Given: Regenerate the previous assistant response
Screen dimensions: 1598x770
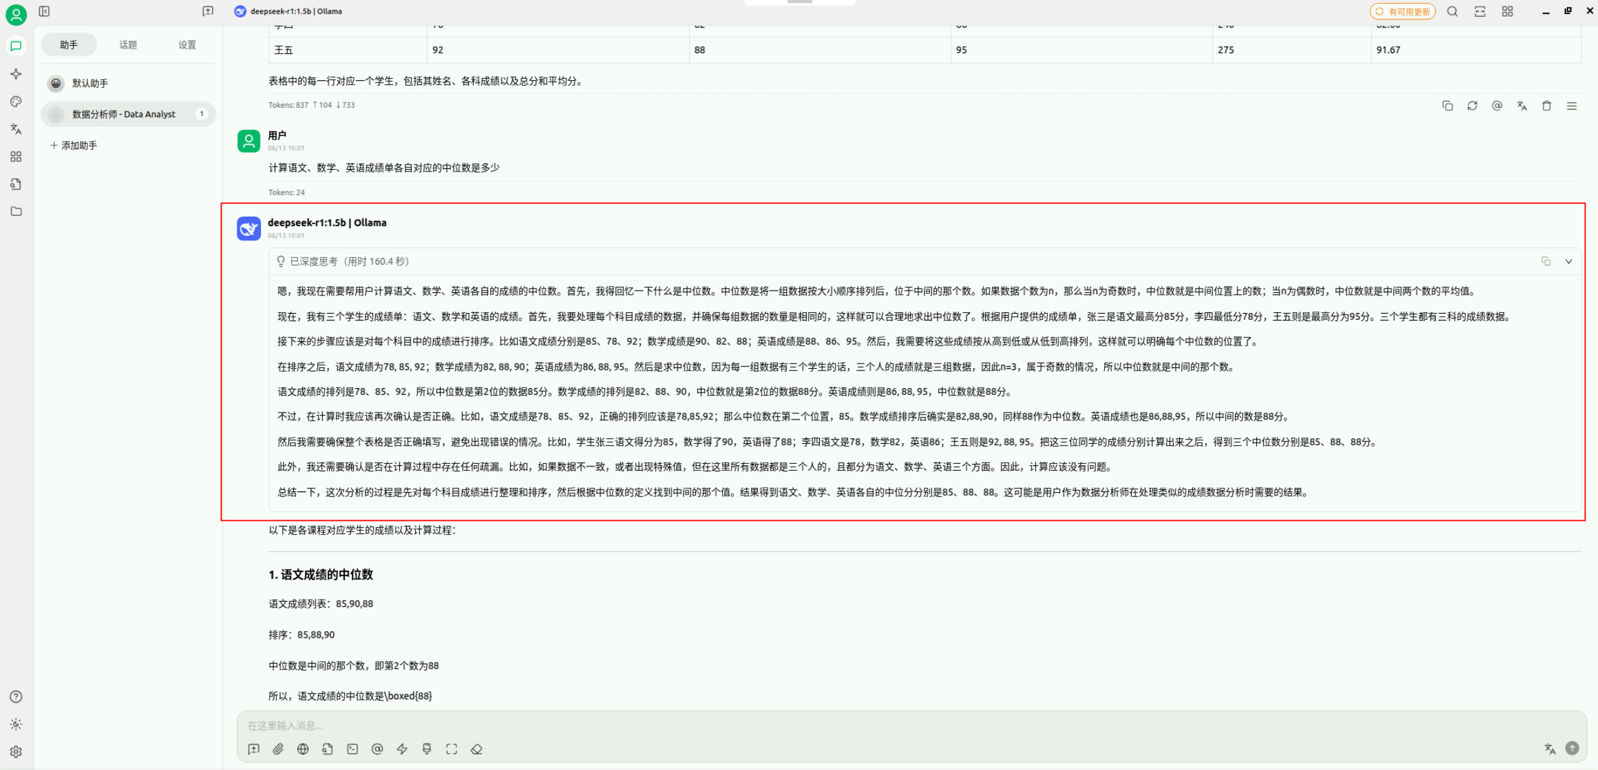Looking at the screenshot, I should [1472, 106].
